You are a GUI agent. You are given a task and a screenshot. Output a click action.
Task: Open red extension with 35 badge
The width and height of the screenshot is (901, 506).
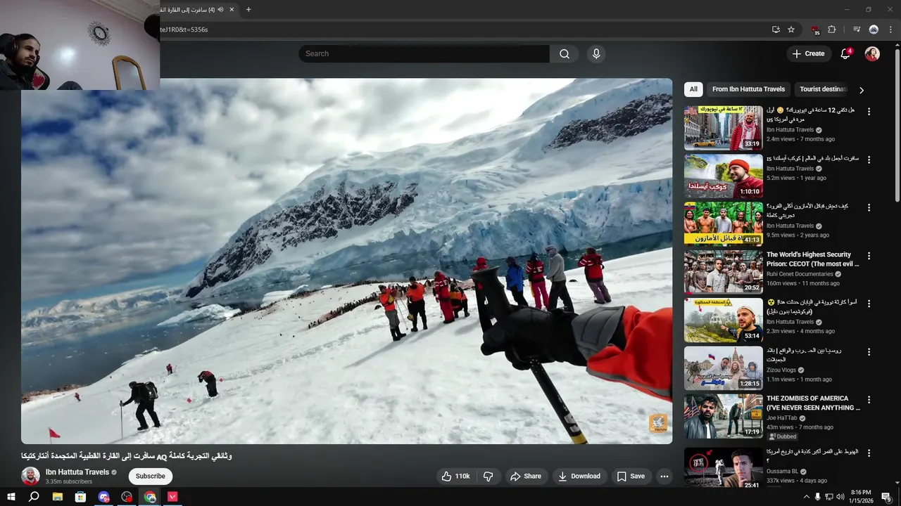click(x=815, y=30)
